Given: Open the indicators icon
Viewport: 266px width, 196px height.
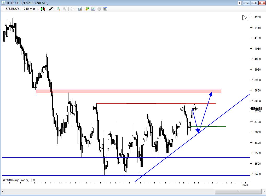Looking at the screenshot, I should tap(93, 9).
